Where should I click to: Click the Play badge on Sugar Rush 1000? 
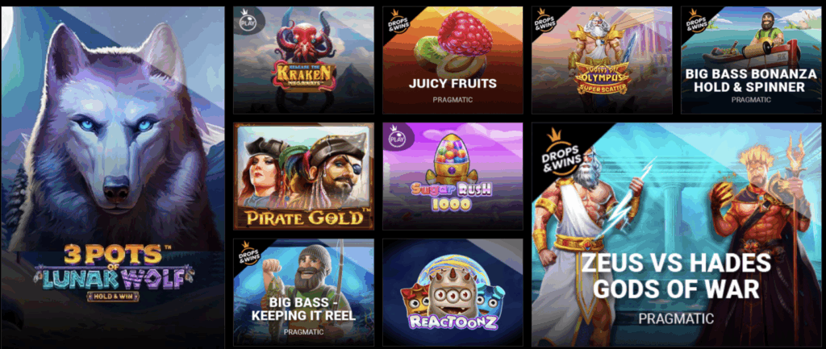click(x=395, y=139)
